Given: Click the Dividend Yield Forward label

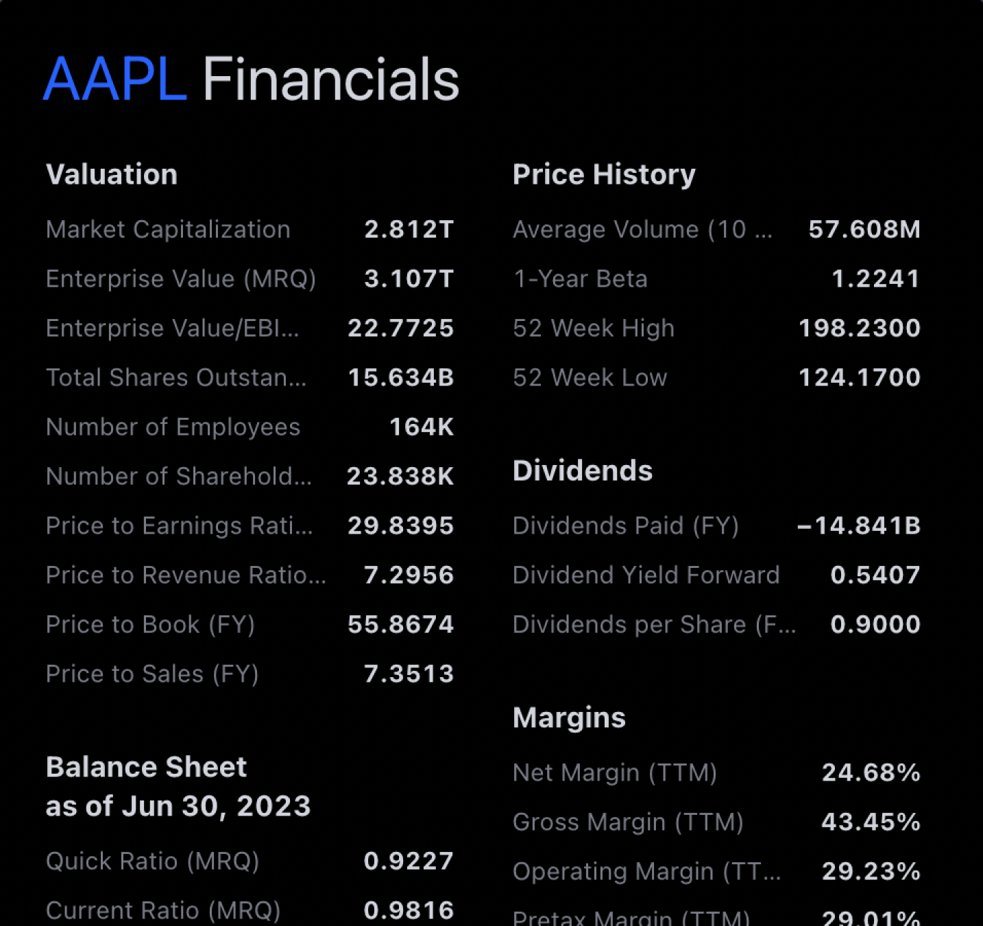Looking at the screenshot, I should (x=646, y=575).
